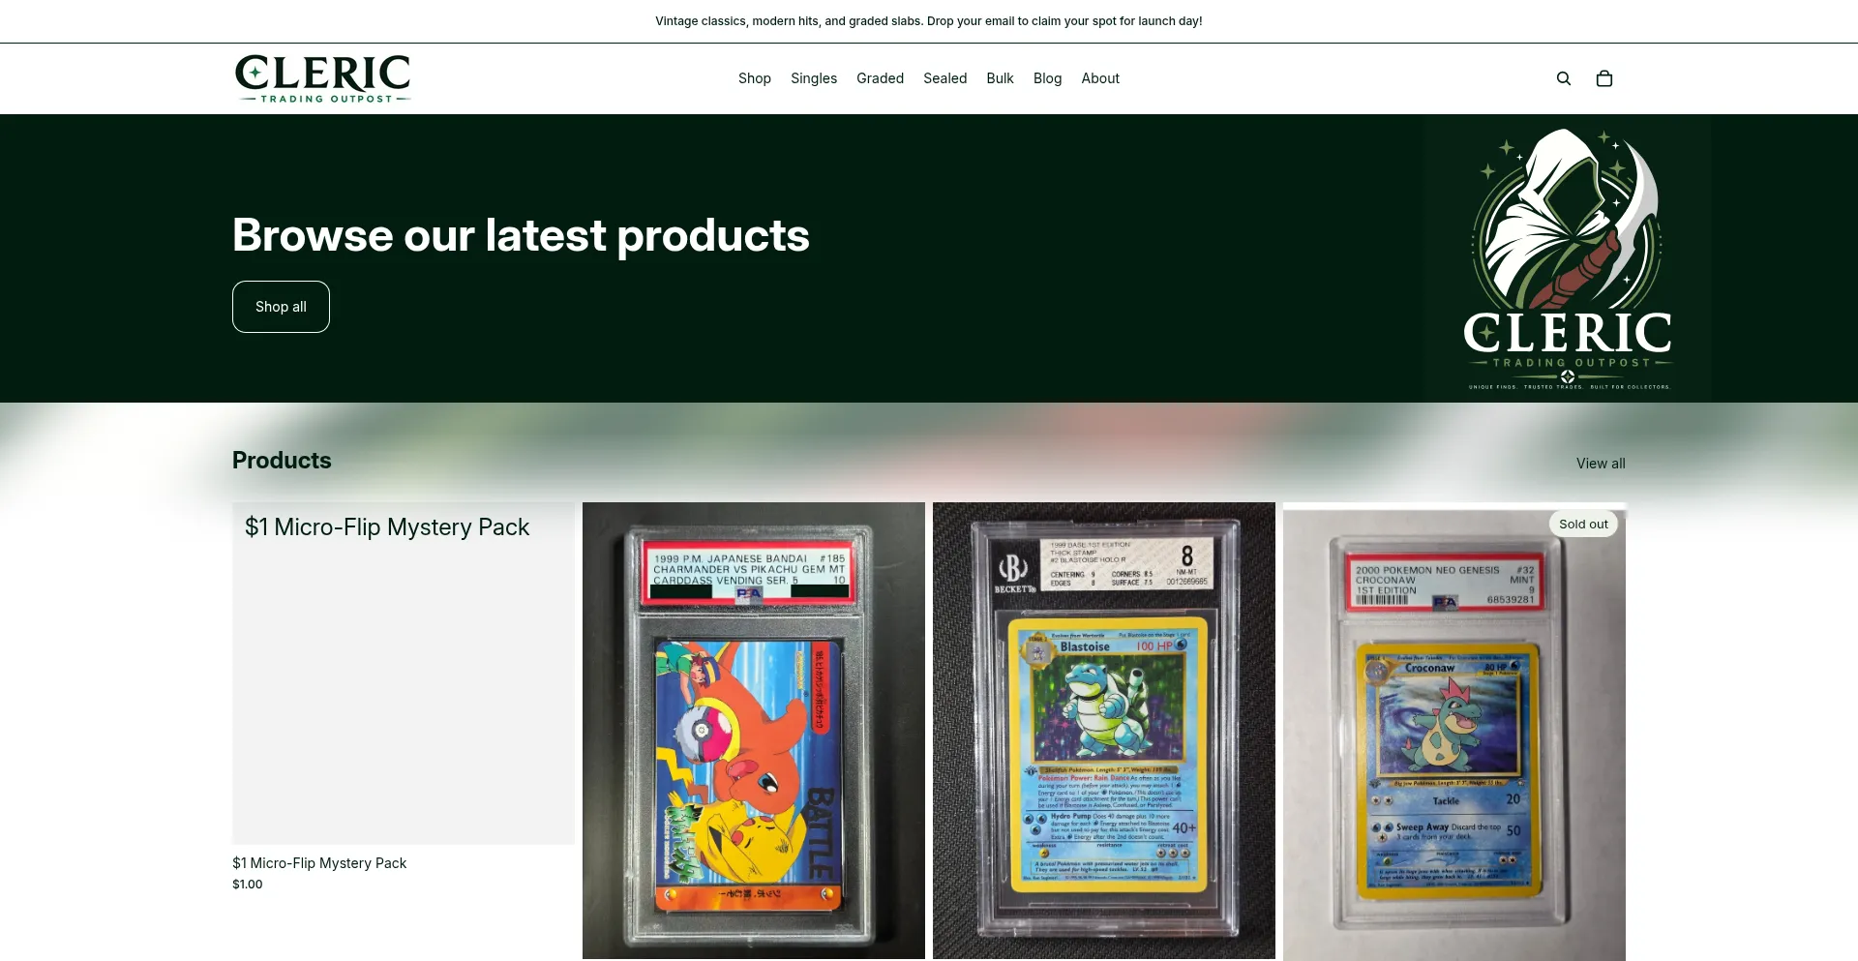This screenshot has height=961, width=1858.
Task: Open the Croconaw Neo Genesis card image
Action: 1454,732
